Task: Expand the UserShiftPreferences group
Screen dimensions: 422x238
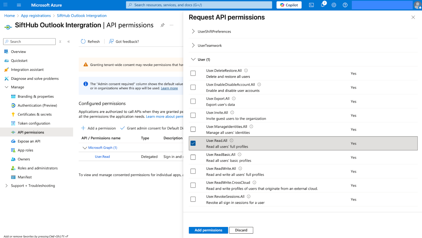Action: [x=193, y=32]
